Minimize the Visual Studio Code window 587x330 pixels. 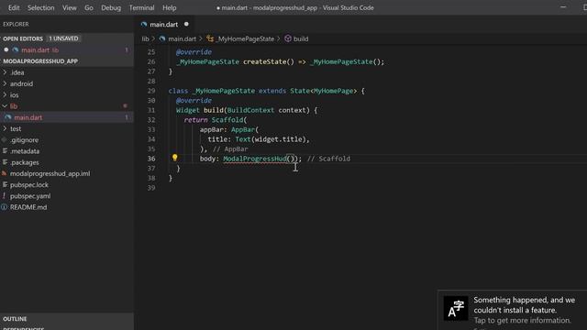563,7
